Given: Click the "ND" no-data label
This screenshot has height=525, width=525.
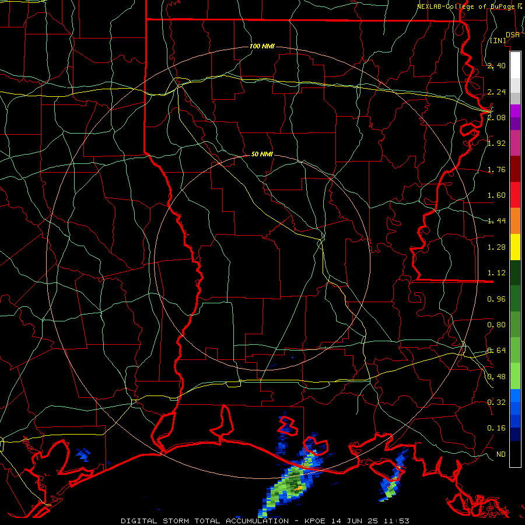Looking at the screenshot, I should click(501, 454).
